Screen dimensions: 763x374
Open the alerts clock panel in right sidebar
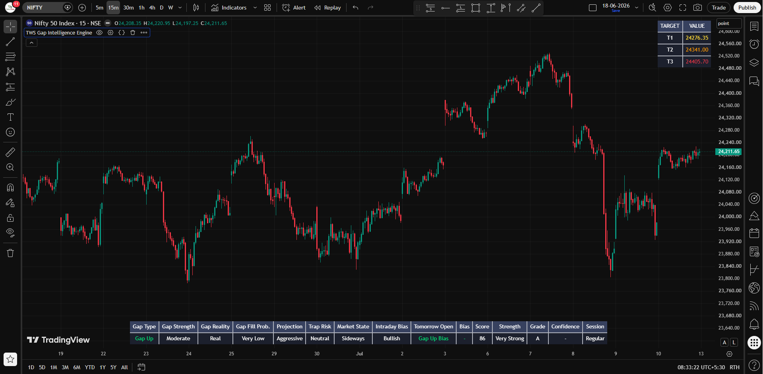coord(754,44)
